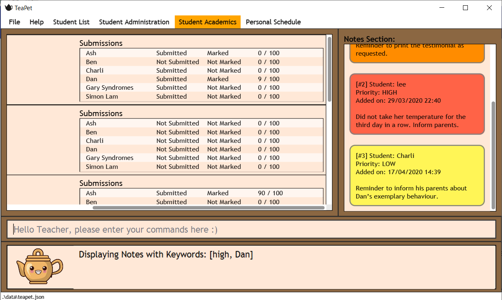Viewport: 502px width, 300px height.
Task: Click 'Did not take her temperature' note text
Action: click(x=411, y=121)
